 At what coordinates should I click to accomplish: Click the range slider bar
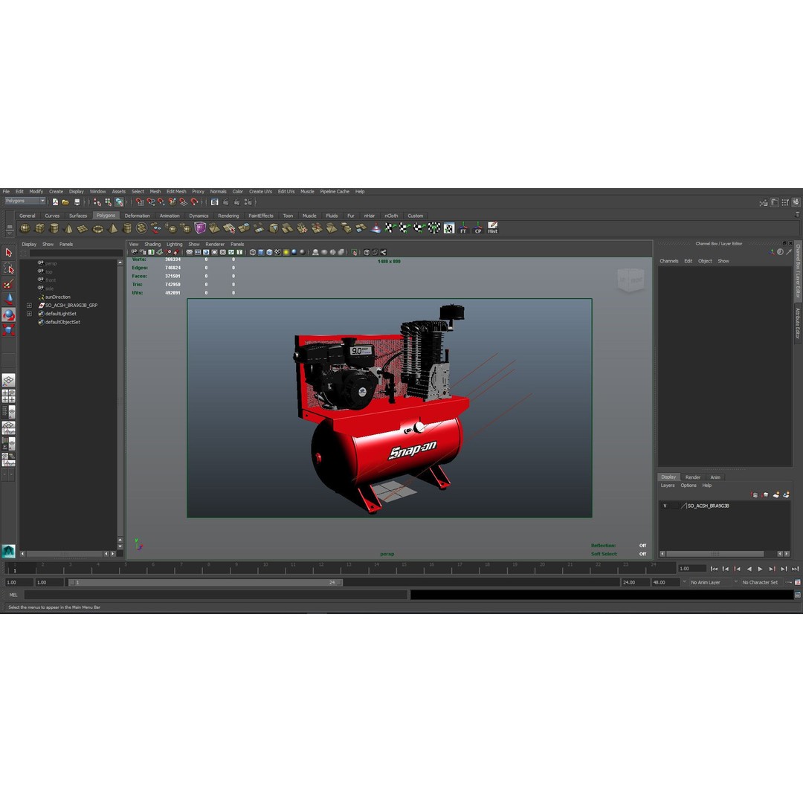[205, 582]
